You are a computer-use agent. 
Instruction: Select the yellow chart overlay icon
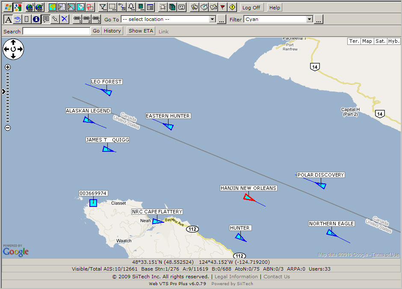(x=52, y=7)
